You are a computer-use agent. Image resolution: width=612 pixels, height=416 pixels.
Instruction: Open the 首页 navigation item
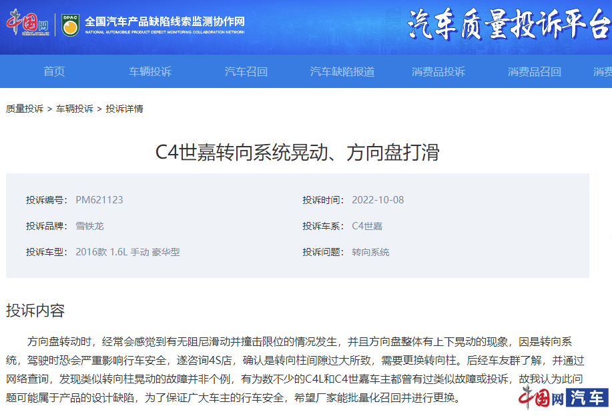tap(53, 71)
